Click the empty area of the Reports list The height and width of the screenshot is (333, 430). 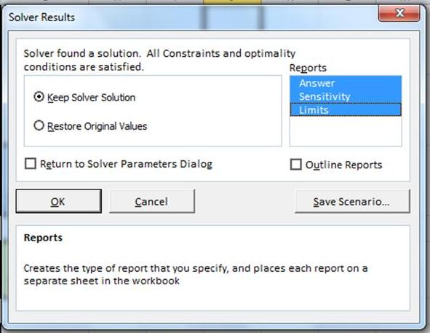(346, 131)
